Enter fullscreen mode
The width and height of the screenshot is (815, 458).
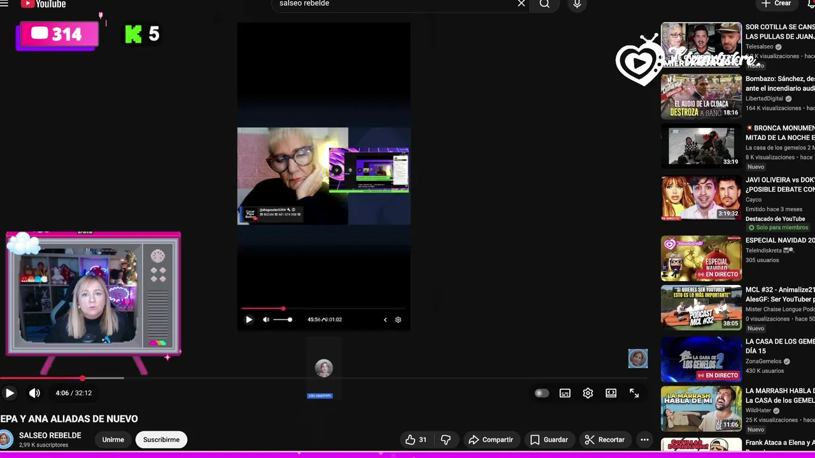tap(634, 393)
